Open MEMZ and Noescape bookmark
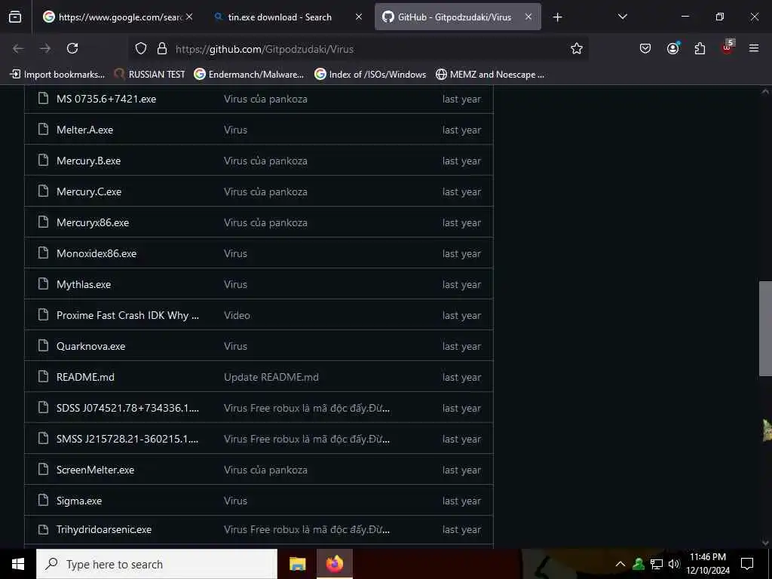Screen dimensions: 772x579 (490, 75)
